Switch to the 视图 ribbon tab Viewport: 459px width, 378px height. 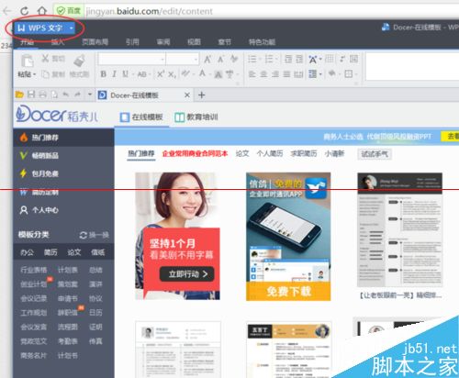(x=194, y=42)
